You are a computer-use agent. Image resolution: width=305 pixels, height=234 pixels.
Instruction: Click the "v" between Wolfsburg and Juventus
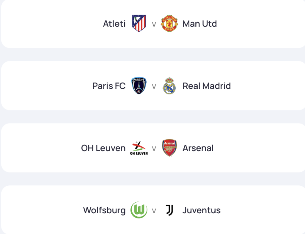154,211
